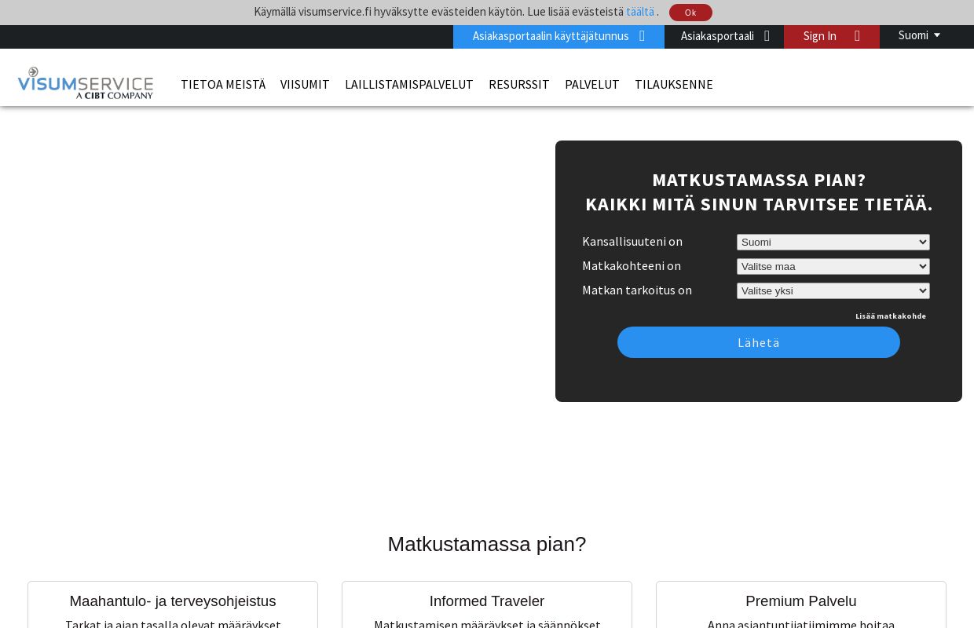Open the Matkakohteeni country selector

click(x=833, y=266)
